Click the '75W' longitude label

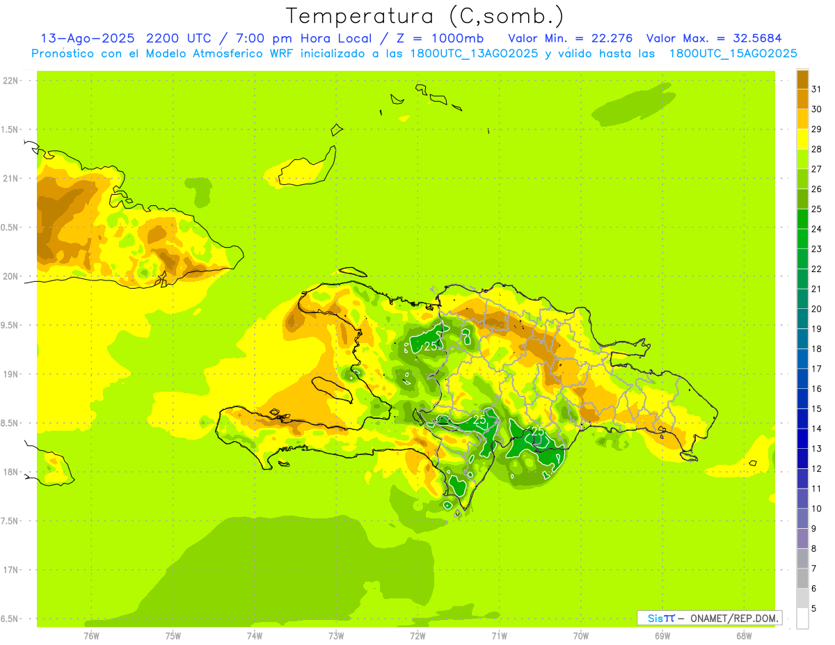click(x=173, y=636)
